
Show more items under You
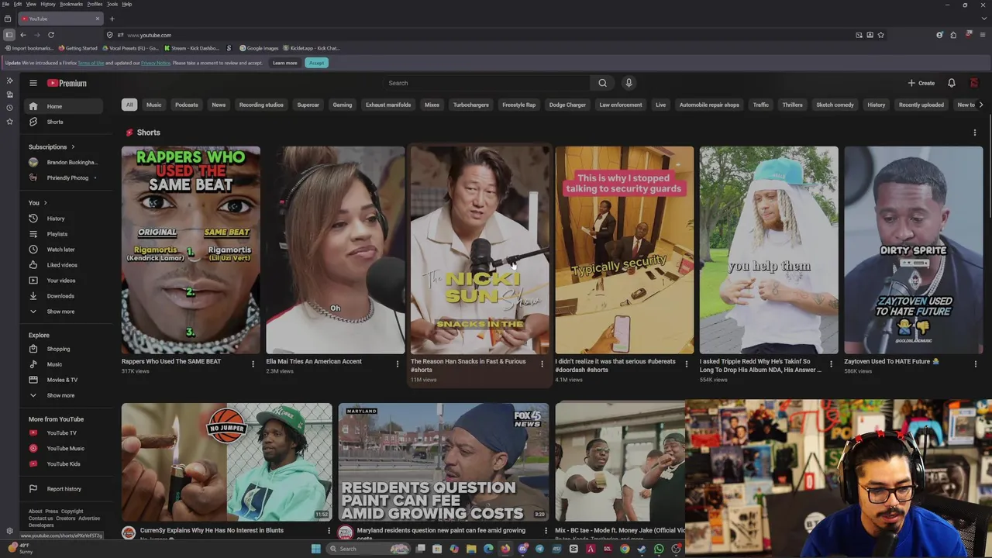pos(64,312)
